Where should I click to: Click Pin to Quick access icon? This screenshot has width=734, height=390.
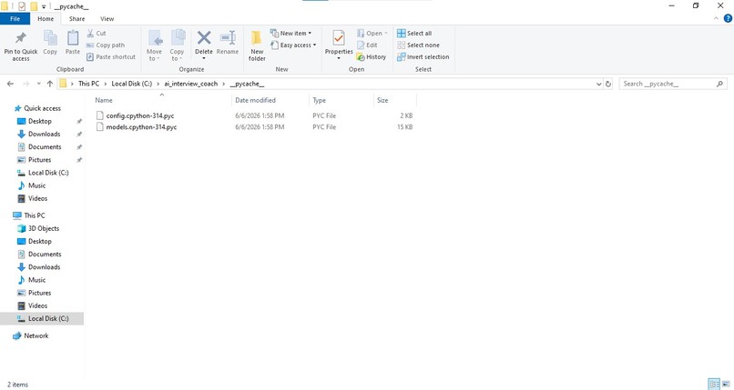coord(21,38)
